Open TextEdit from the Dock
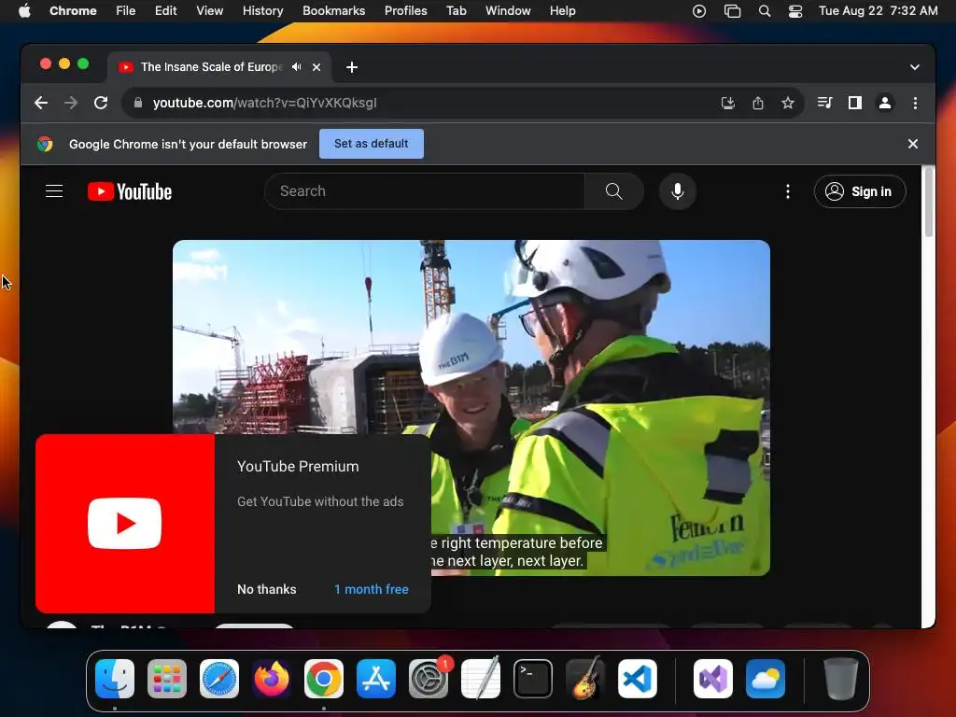This screenshot has height=717, width=956. (481, 679)
